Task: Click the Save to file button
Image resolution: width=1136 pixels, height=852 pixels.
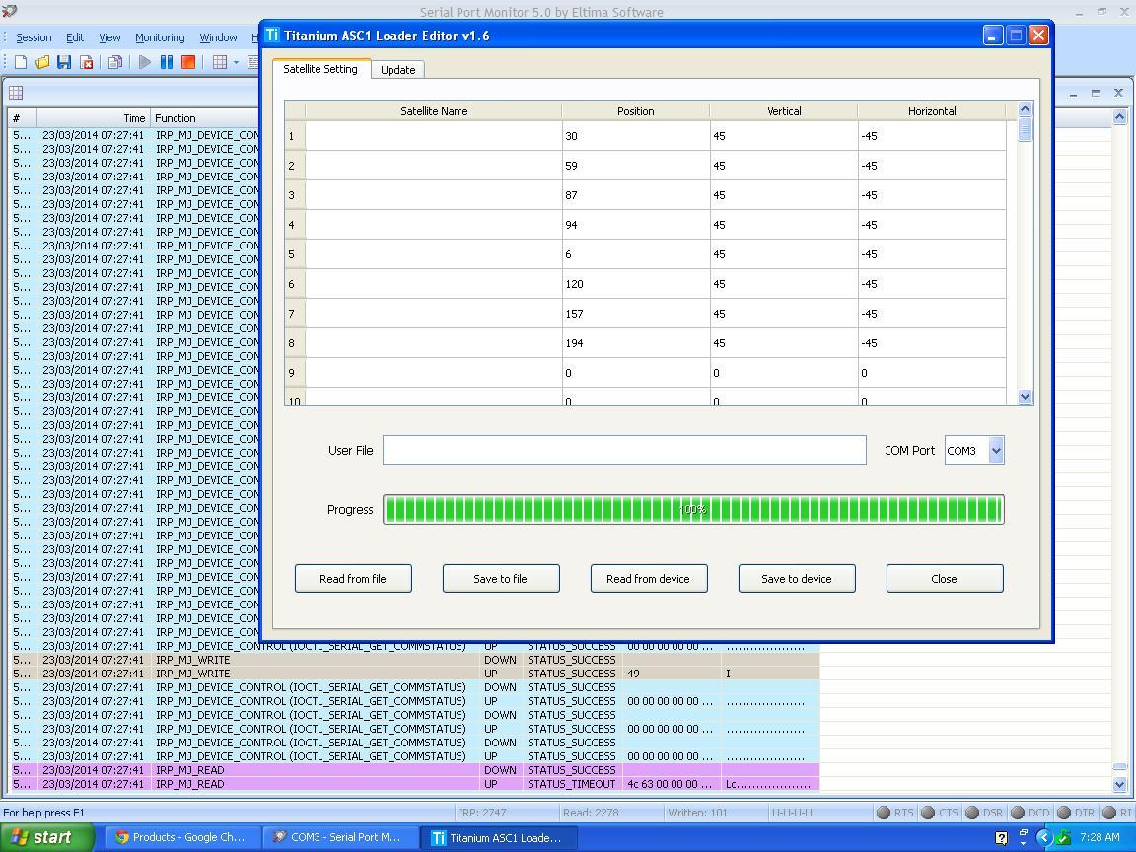Action: pos(501,579)
